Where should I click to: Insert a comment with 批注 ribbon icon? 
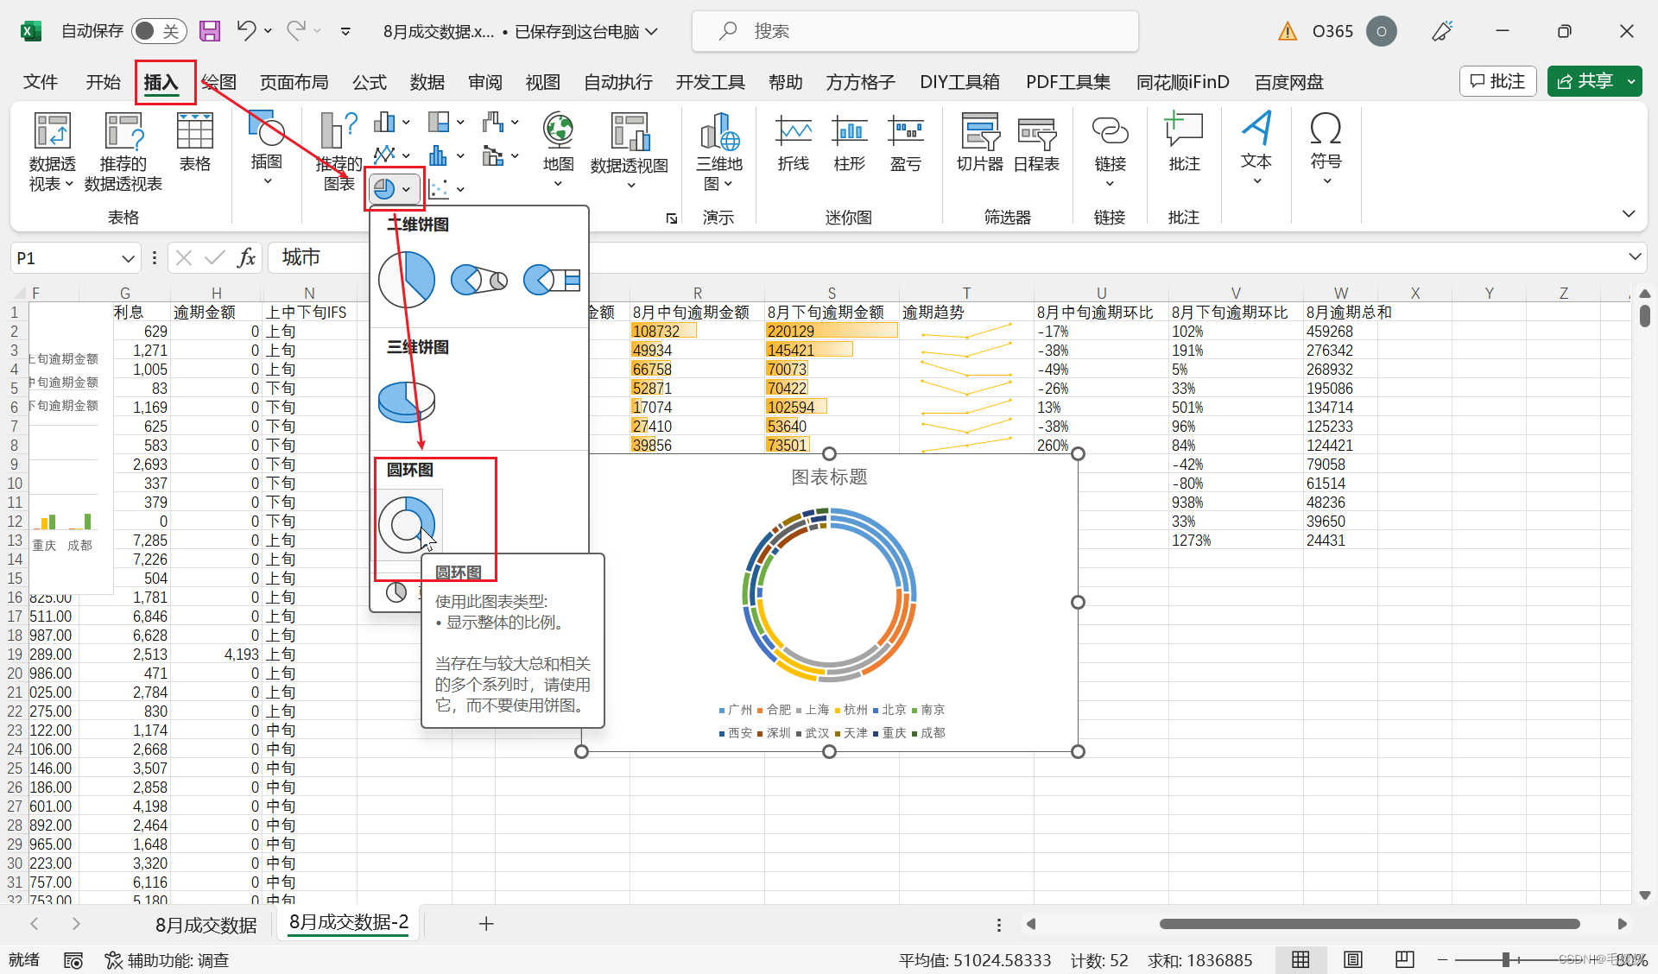coord(1184,143)
